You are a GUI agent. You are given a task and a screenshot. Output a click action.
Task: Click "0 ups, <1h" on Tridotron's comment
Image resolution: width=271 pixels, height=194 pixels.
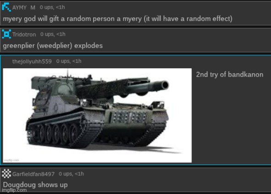[53, 34]
